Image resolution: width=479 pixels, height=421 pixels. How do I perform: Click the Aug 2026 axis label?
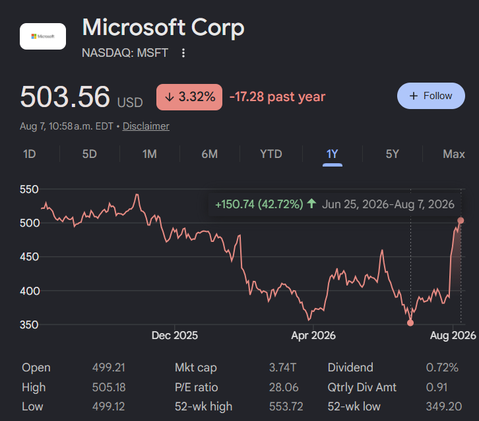coord(453,336)
